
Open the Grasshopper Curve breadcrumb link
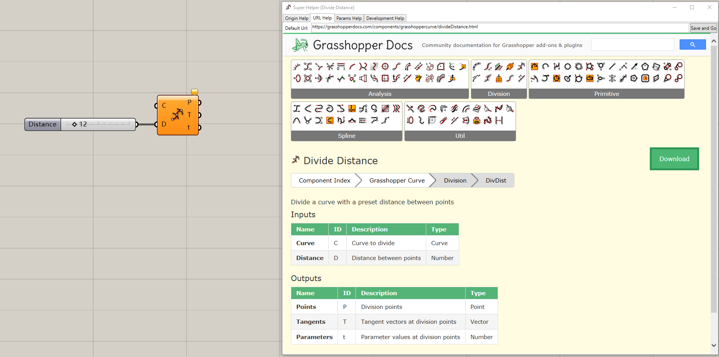397,180
